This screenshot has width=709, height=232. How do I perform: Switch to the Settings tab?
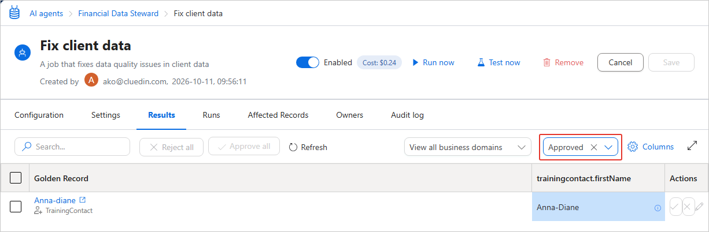(x=106, y=115)
